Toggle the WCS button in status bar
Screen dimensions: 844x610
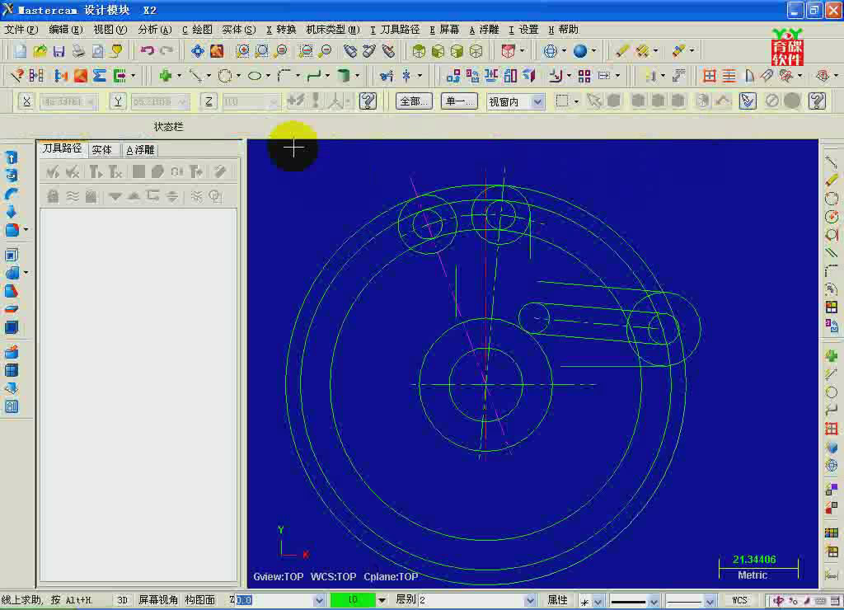click(x=739, y=600)
